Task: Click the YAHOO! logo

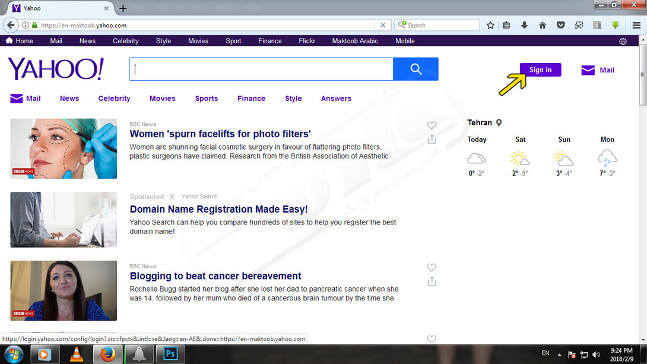Action: tap(56, 69)
